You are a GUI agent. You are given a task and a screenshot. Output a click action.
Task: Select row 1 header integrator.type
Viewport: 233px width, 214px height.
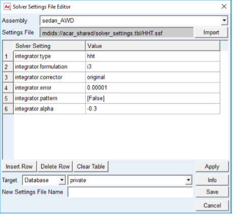click(8, 56)
